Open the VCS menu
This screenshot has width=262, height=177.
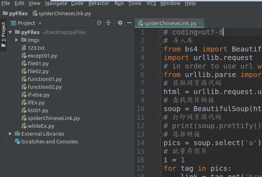pos(151,3)
